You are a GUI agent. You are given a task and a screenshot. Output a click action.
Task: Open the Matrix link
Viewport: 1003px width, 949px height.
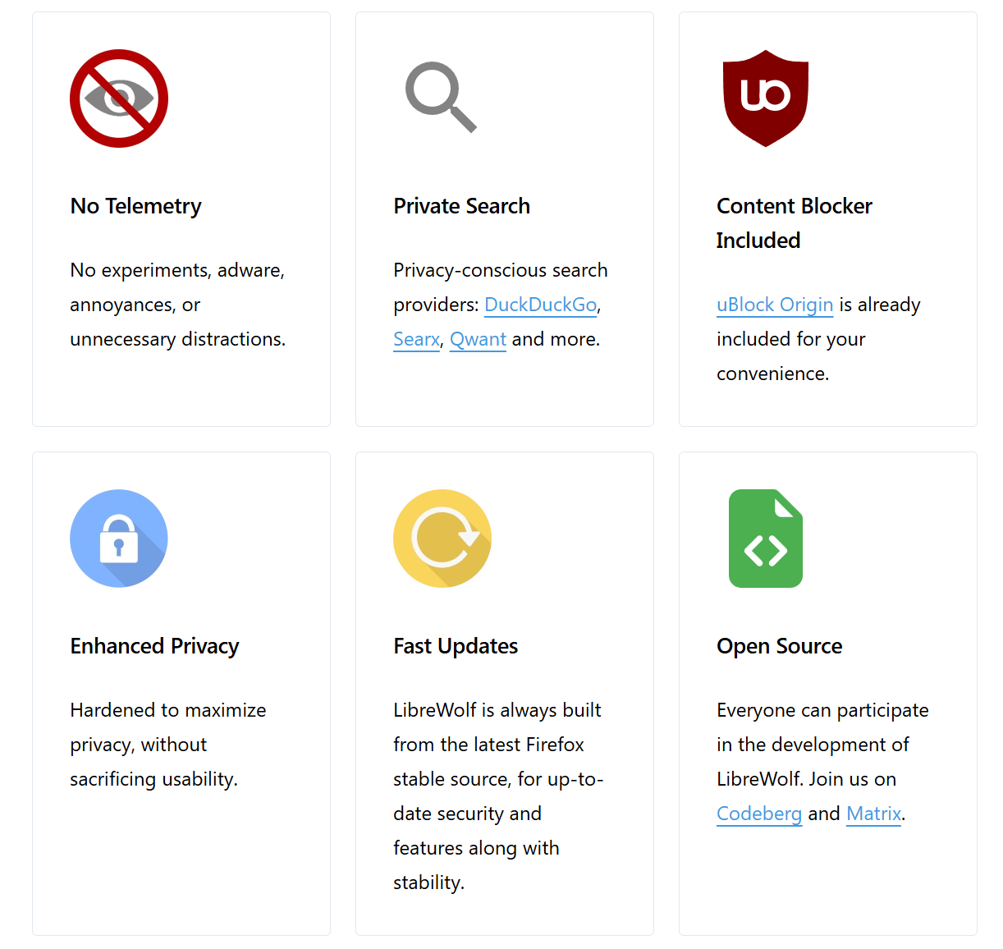click(873, 814)
